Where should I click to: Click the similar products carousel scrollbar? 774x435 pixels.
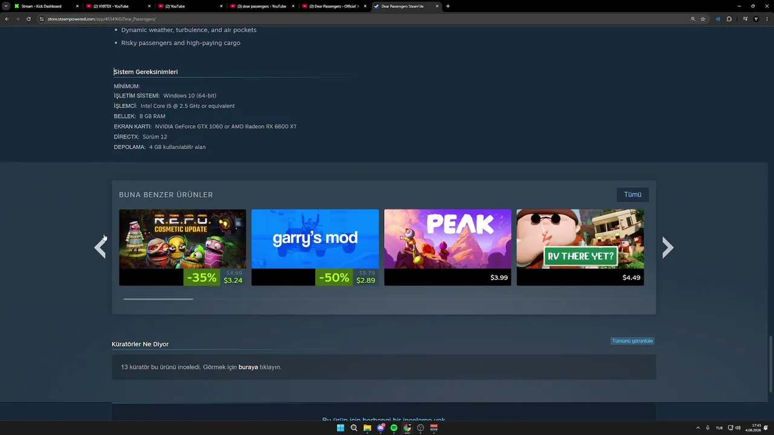pos(158,299)
